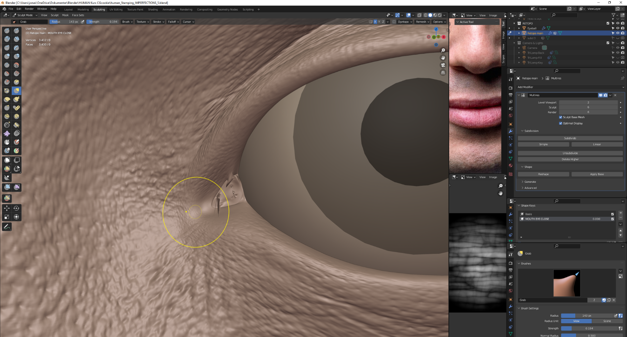Click the Unsubdivide button

tap(570, 153)
